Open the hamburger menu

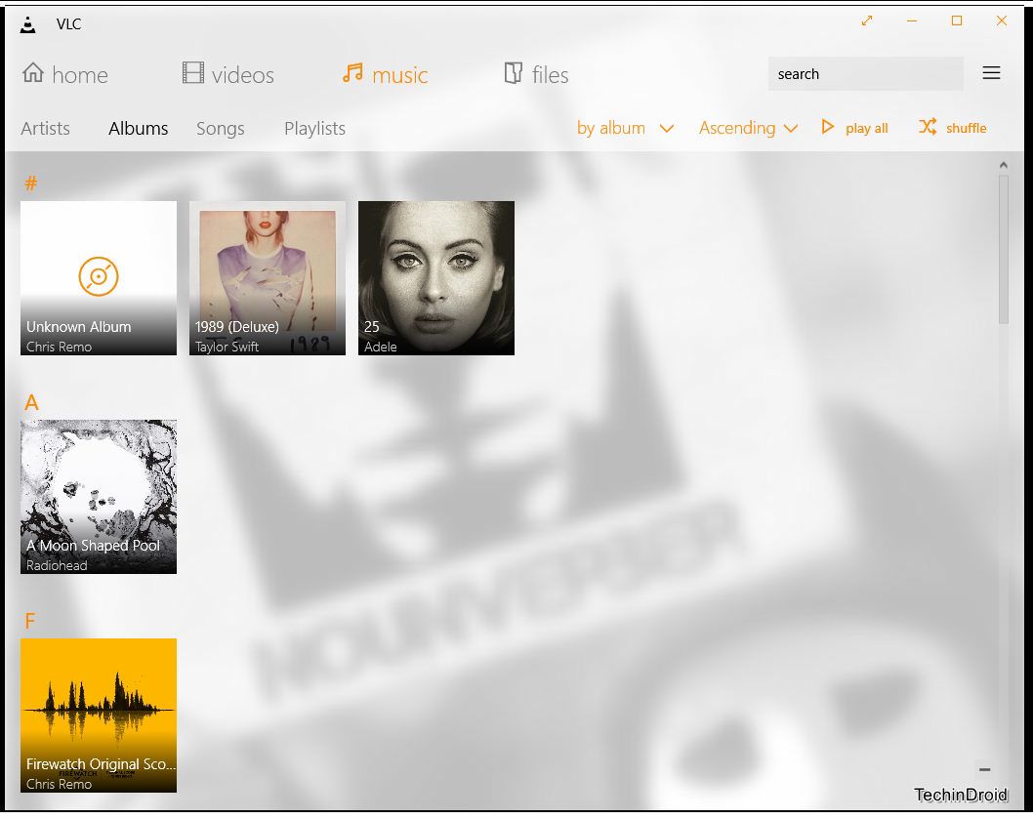click(x=991, y=72)
